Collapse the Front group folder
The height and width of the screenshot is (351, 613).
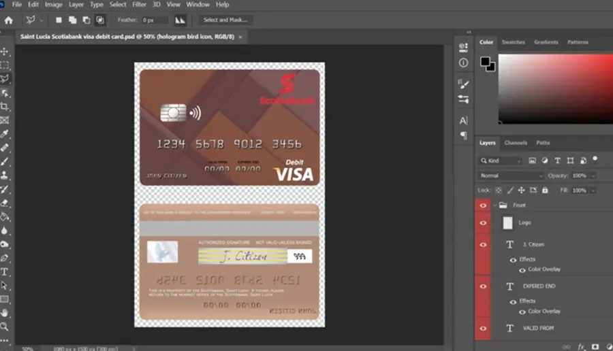point(495,205)
